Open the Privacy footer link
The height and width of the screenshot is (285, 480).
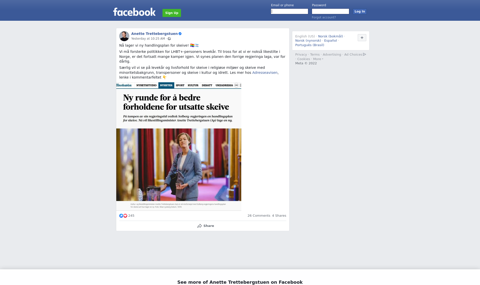pos(301,55)
